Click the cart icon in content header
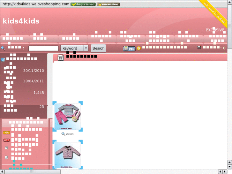The height and width of the screenshot is (174, 232). tap(61, 57)
